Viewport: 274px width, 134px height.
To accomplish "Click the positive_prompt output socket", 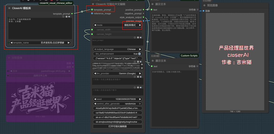I will pyautogui.click(x=143, y=10).
